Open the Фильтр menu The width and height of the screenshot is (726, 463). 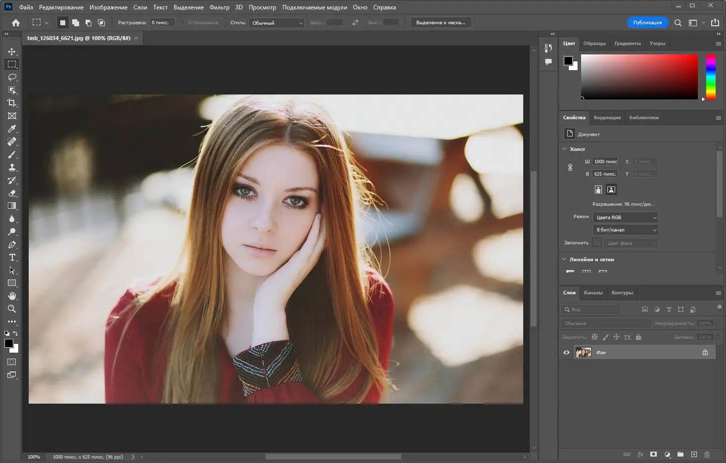click(x=220, y=7)
